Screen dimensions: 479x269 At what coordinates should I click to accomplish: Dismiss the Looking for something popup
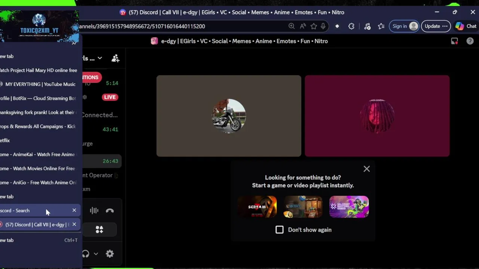pos(367,169)
